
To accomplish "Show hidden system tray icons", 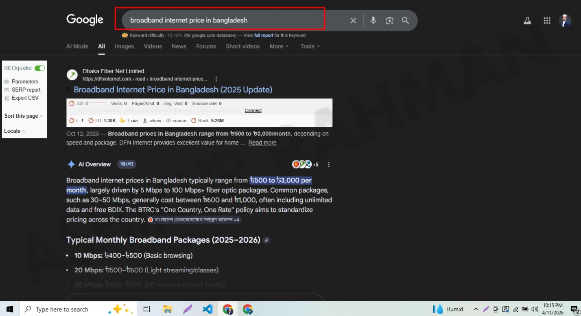I will point(476,309).
